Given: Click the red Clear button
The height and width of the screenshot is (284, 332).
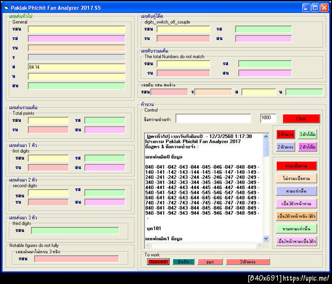Looking at the screenshot, I should [x=301, y=119].
